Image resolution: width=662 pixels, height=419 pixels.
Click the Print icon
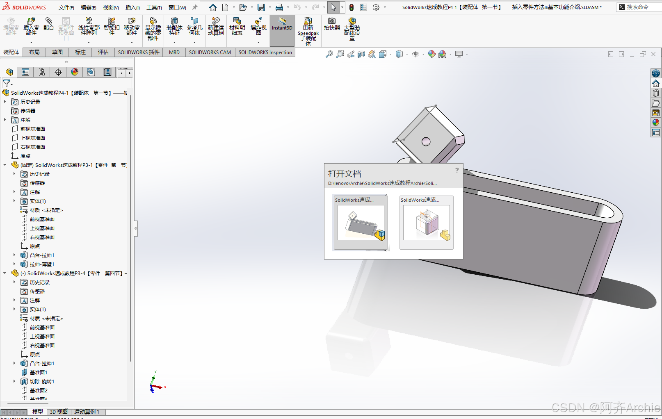[279, 7]
